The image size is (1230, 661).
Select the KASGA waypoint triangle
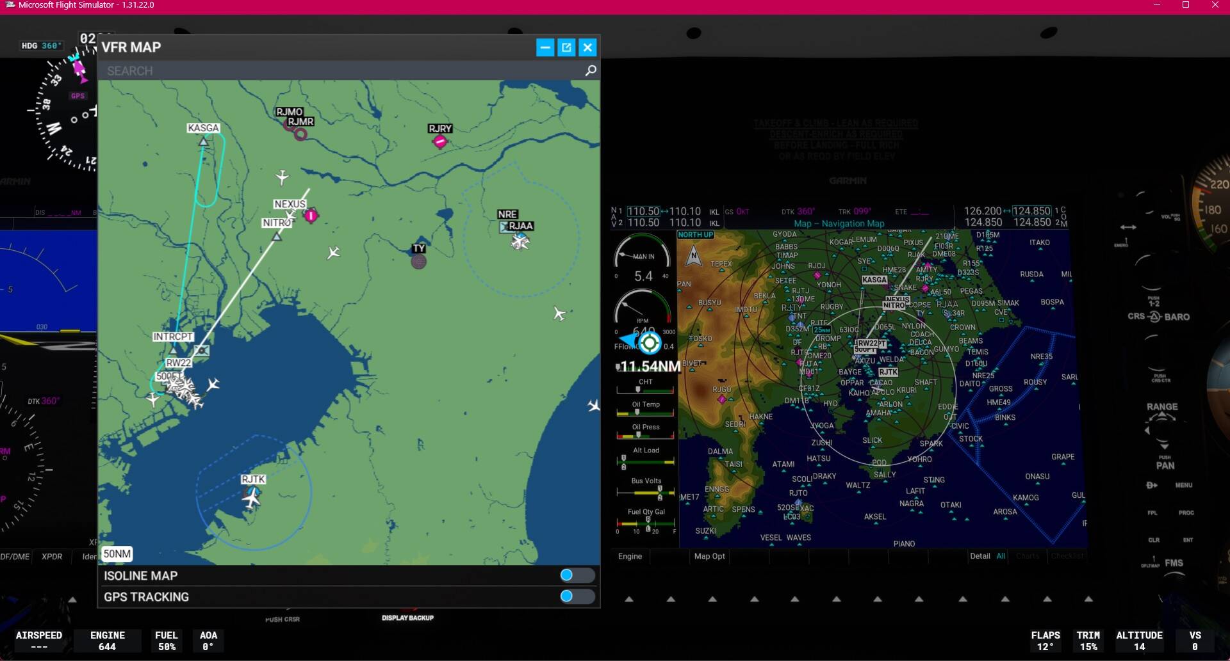pyautogui.click(x=203, y=141)
